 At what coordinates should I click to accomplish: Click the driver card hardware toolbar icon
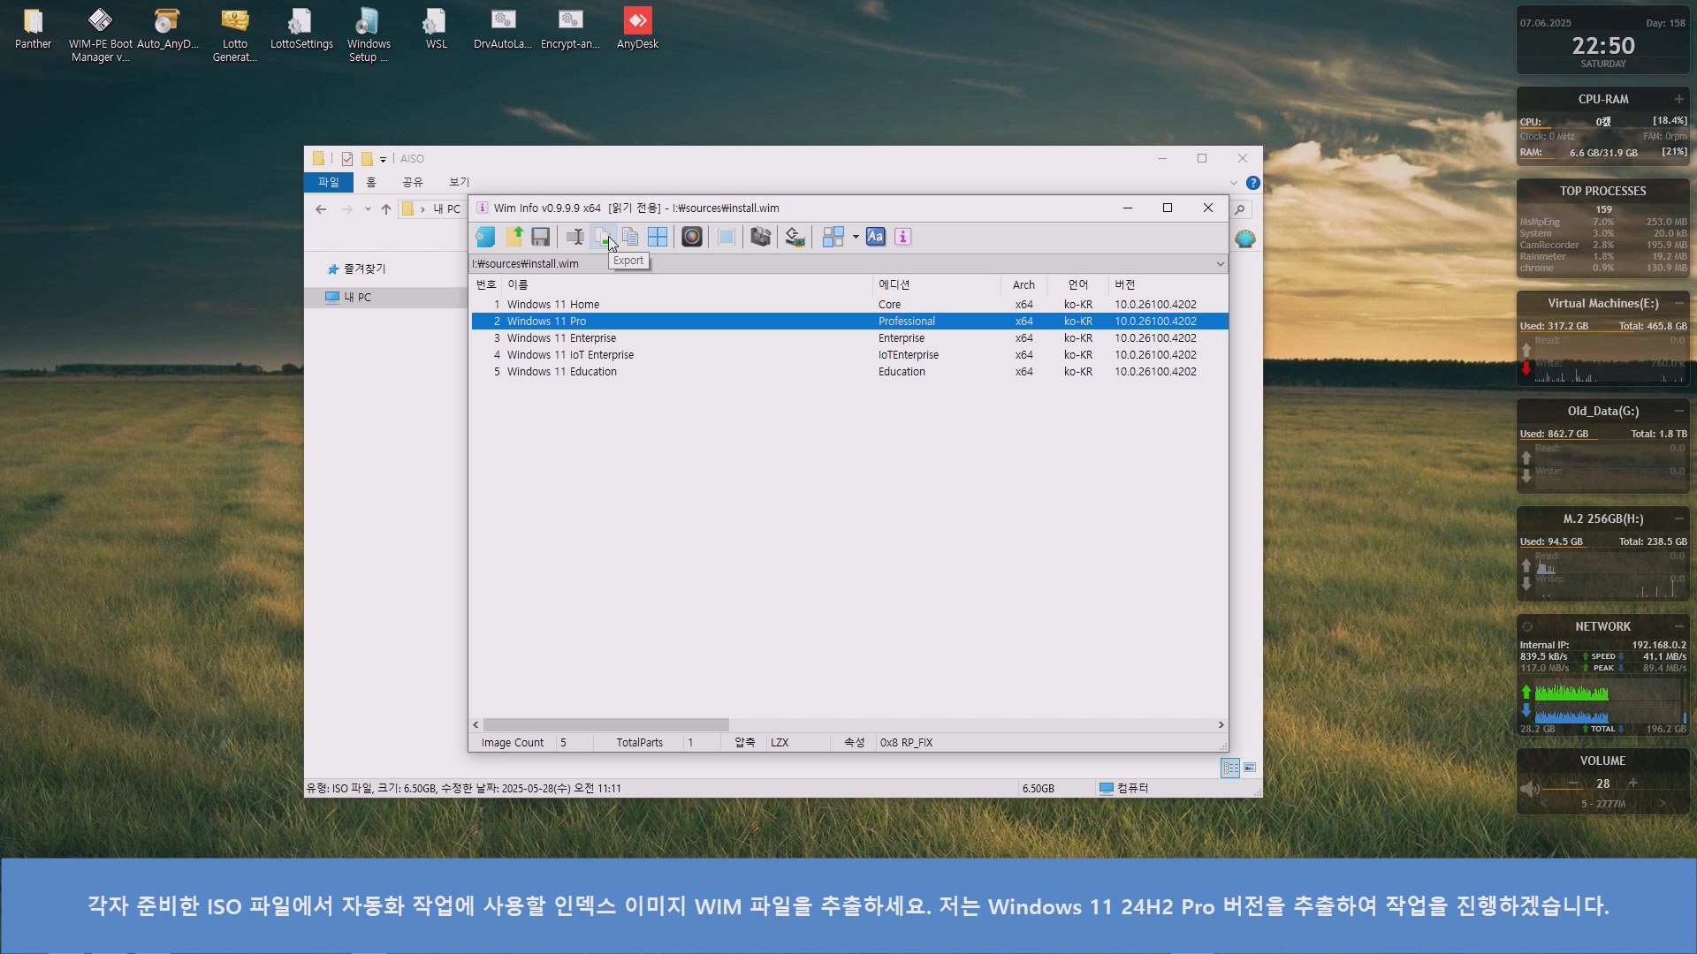coord(795,237)
